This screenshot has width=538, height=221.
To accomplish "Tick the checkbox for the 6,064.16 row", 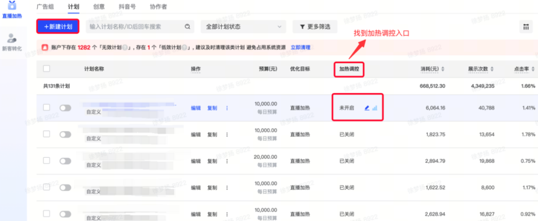I will 46,108.
